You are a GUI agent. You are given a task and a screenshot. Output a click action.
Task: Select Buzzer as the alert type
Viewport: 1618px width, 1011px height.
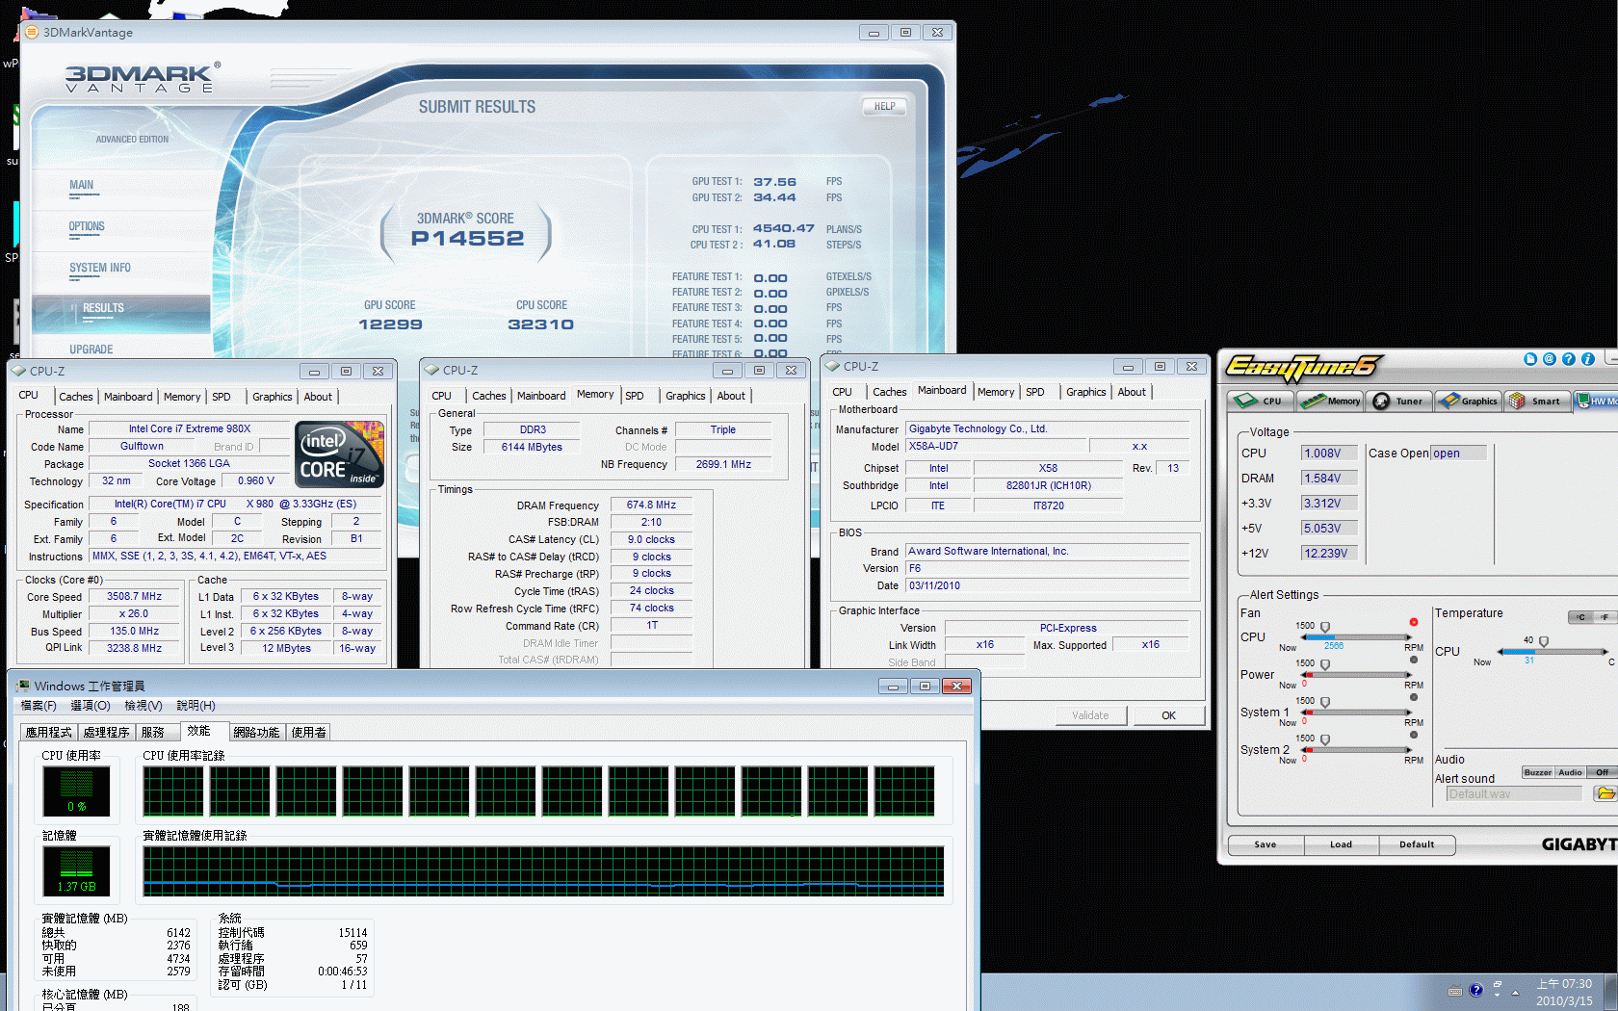coord(1538,772)
